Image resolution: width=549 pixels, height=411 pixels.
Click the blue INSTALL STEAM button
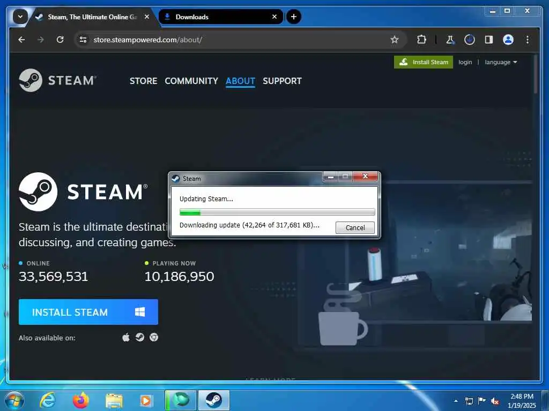click(88, 312)
